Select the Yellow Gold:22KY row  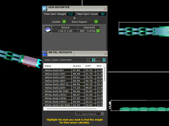coord(73,88)
